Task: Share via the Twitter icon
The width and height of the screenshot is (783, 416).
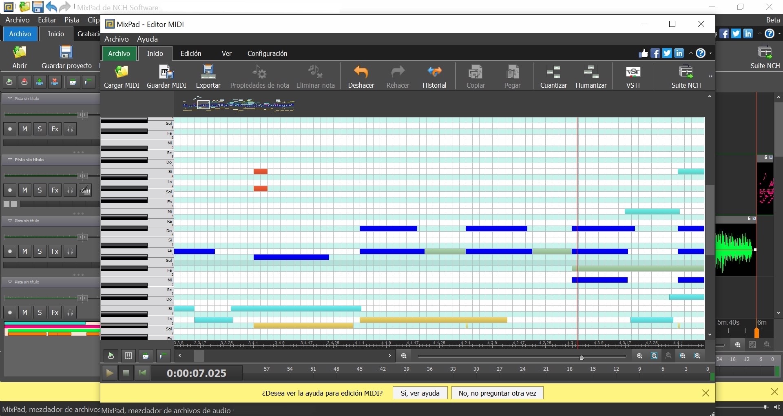Action: click(668, 53)
